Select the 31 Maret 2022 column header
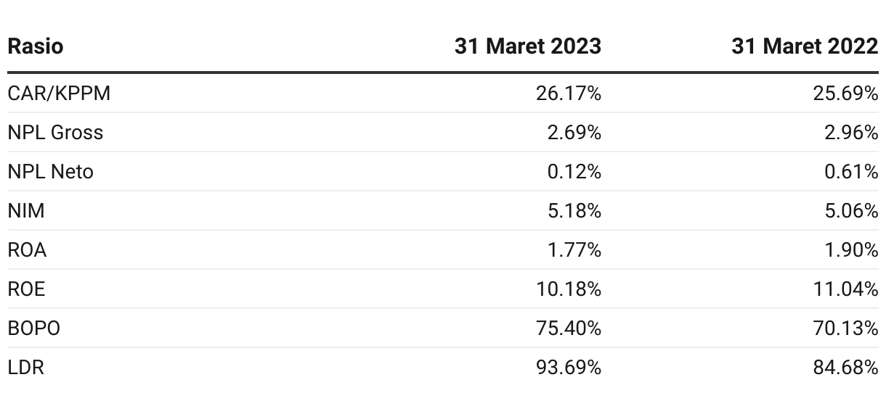Viewport: 886px width, 393px height. click(805, 46)
